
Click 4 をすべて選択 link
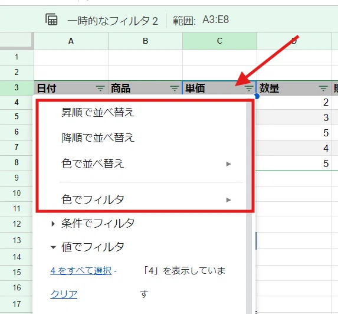tap(81, 271)
